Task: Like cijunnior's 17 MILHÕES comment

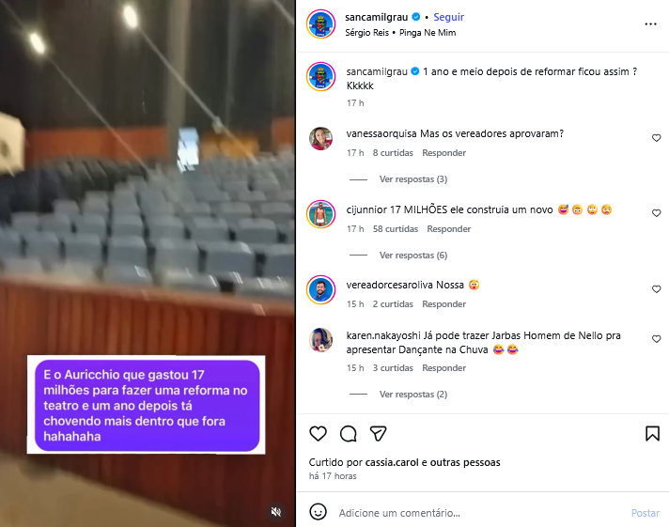Action: pos(656,213)
